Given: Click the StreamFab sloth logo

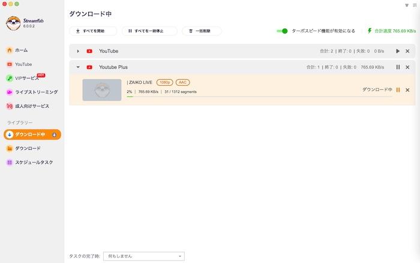Looking at the screenshot, I should pos(13,23).
